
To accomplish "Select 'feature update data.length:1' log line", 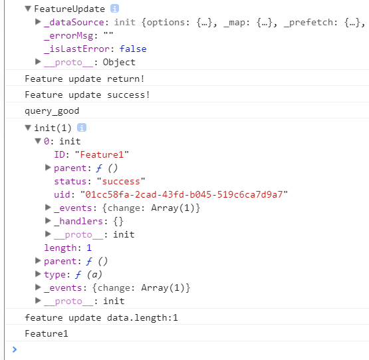I will click(x=101, y=317).
